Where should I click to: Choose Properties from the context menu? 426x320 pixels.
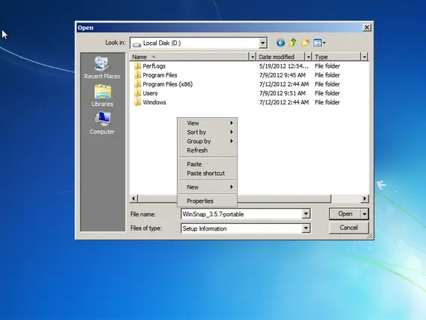tap(207, 201)
